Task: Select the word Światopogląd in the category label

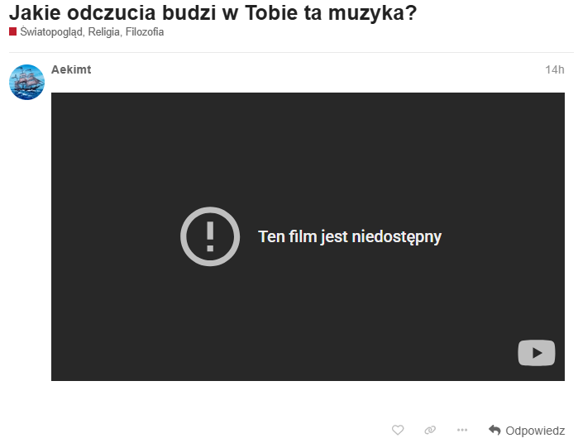Action: point(51,32)
